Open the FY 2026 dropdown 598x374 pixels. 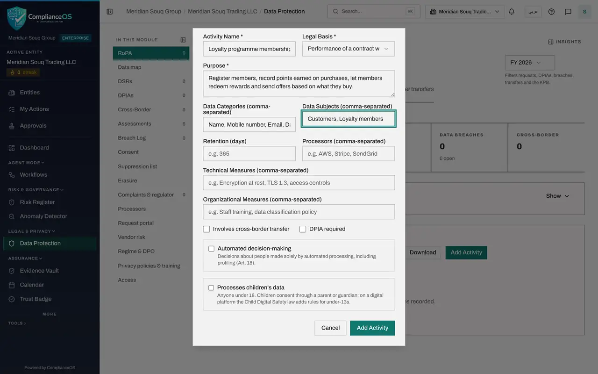coord(530,63)
